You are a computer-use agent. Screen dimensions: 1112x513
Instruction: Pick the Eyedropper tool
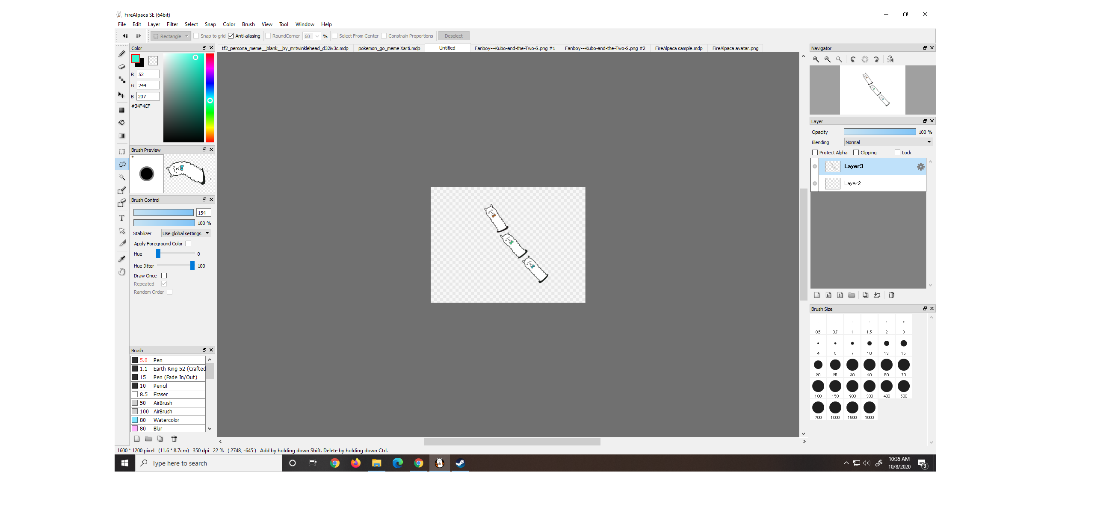(122, 259)
